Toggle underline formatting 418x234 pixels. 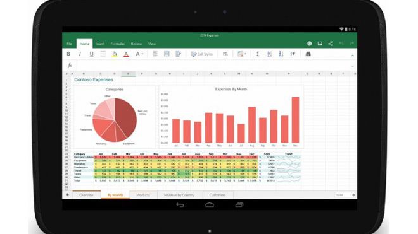91,54
